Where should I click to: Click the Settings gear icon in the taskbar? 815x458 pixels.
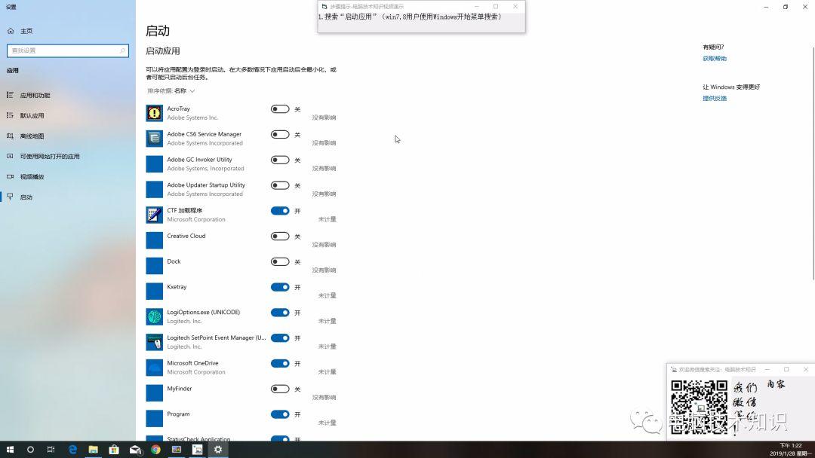[218, 450]
